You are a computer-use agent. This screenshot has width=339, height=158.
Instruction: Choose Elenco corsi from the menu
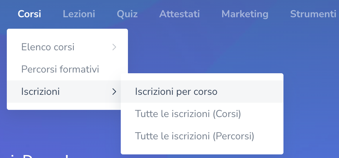[x=48, y=47]
